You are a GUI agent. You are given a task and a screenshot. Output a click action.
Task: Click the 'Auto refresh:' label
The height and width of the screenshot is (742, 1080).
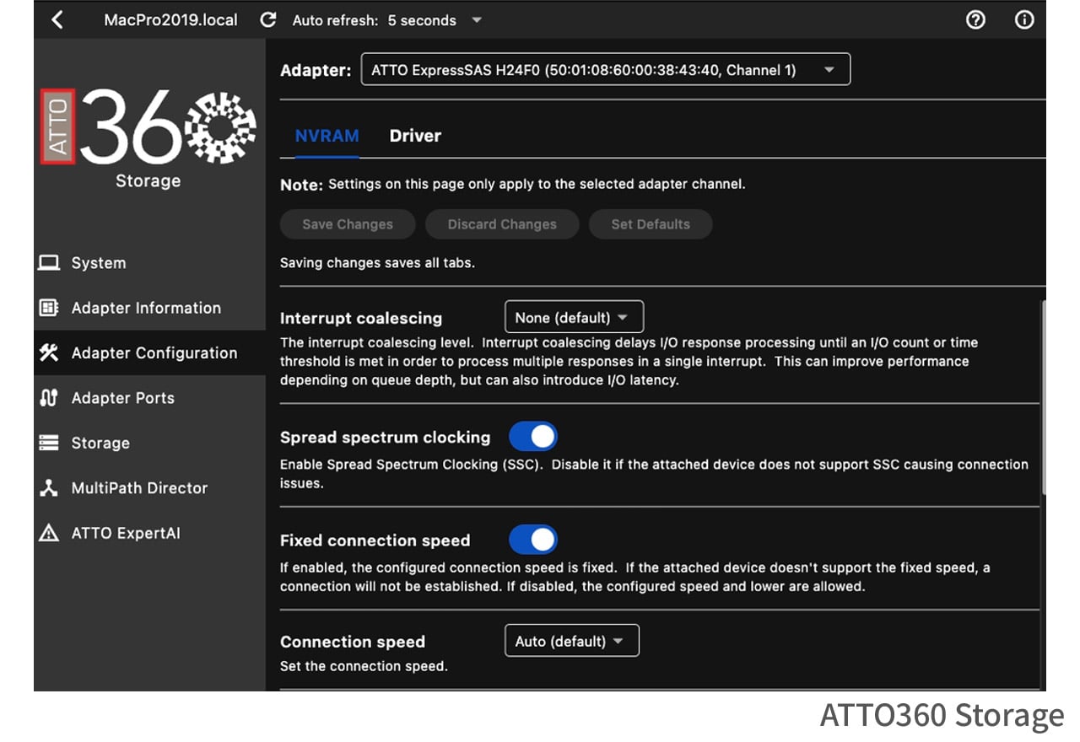coord(337,19)
